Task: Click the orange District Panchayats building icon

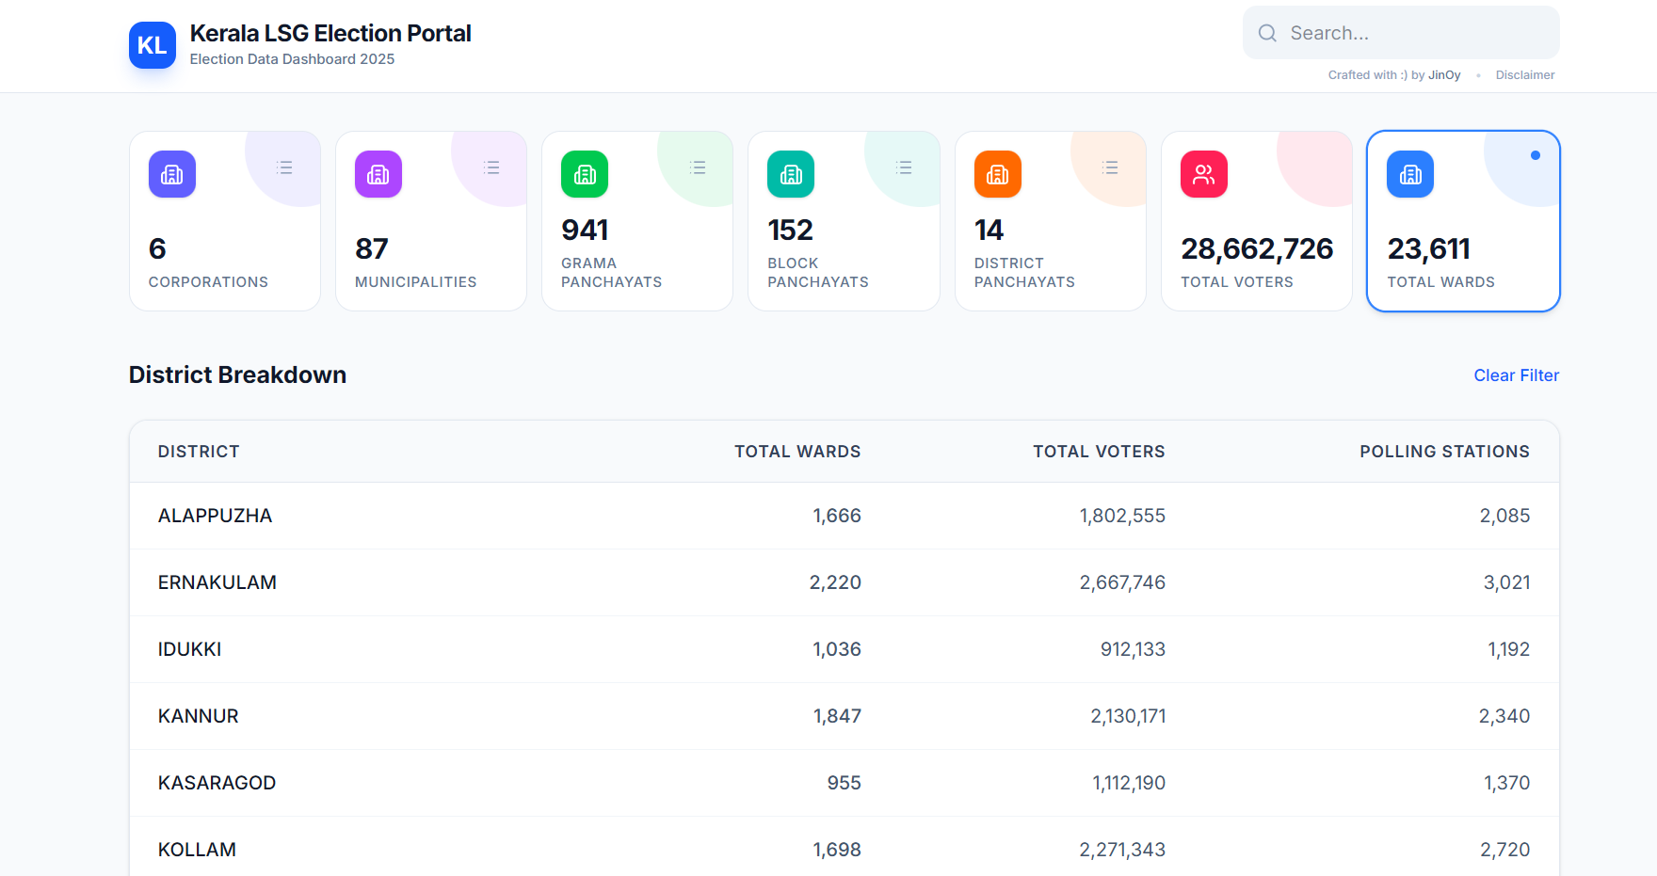Action: 998,174
